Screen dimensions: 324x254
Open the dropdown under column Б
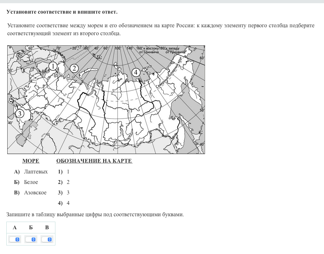[x=31, y=239]
